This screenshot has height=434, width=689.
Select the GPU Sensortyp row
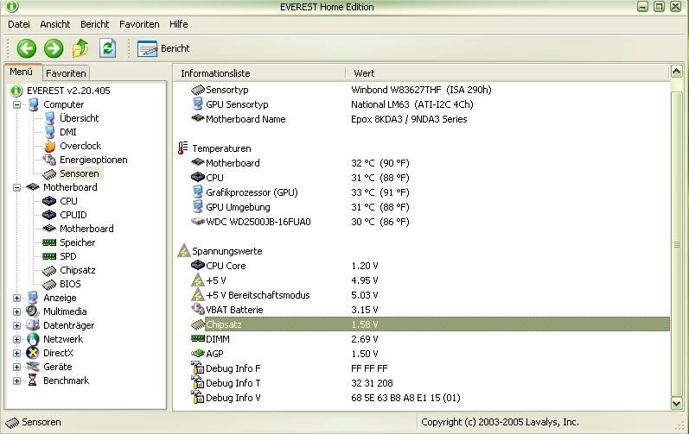(422, 104)
